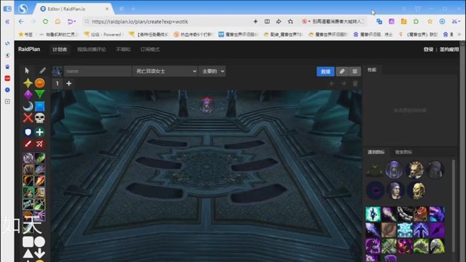Screen dimensions: 466x262
Task: Close the Editor | RaidPlan.io browser tab
Action: (107, 9)
